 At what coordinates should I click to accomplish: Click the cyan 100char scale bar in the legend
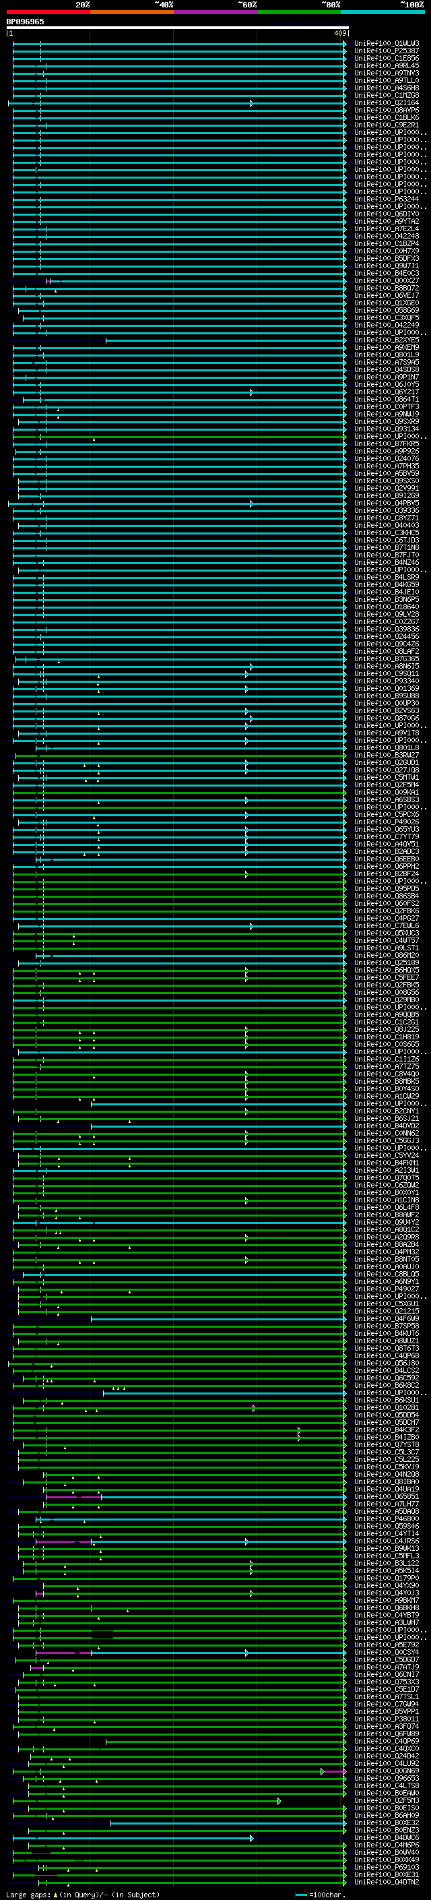coord(300,1894)
